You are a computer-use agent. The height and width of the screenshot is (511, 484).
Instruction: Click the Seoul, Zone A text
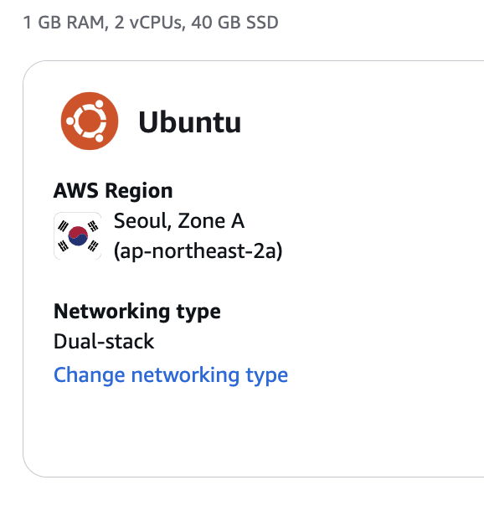tap(179, 221)
